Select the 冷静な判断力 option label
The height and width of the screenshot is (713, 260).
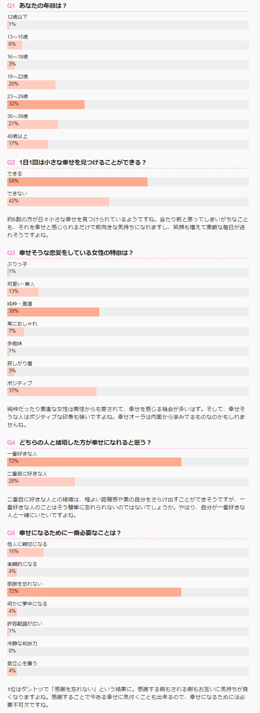22,643
